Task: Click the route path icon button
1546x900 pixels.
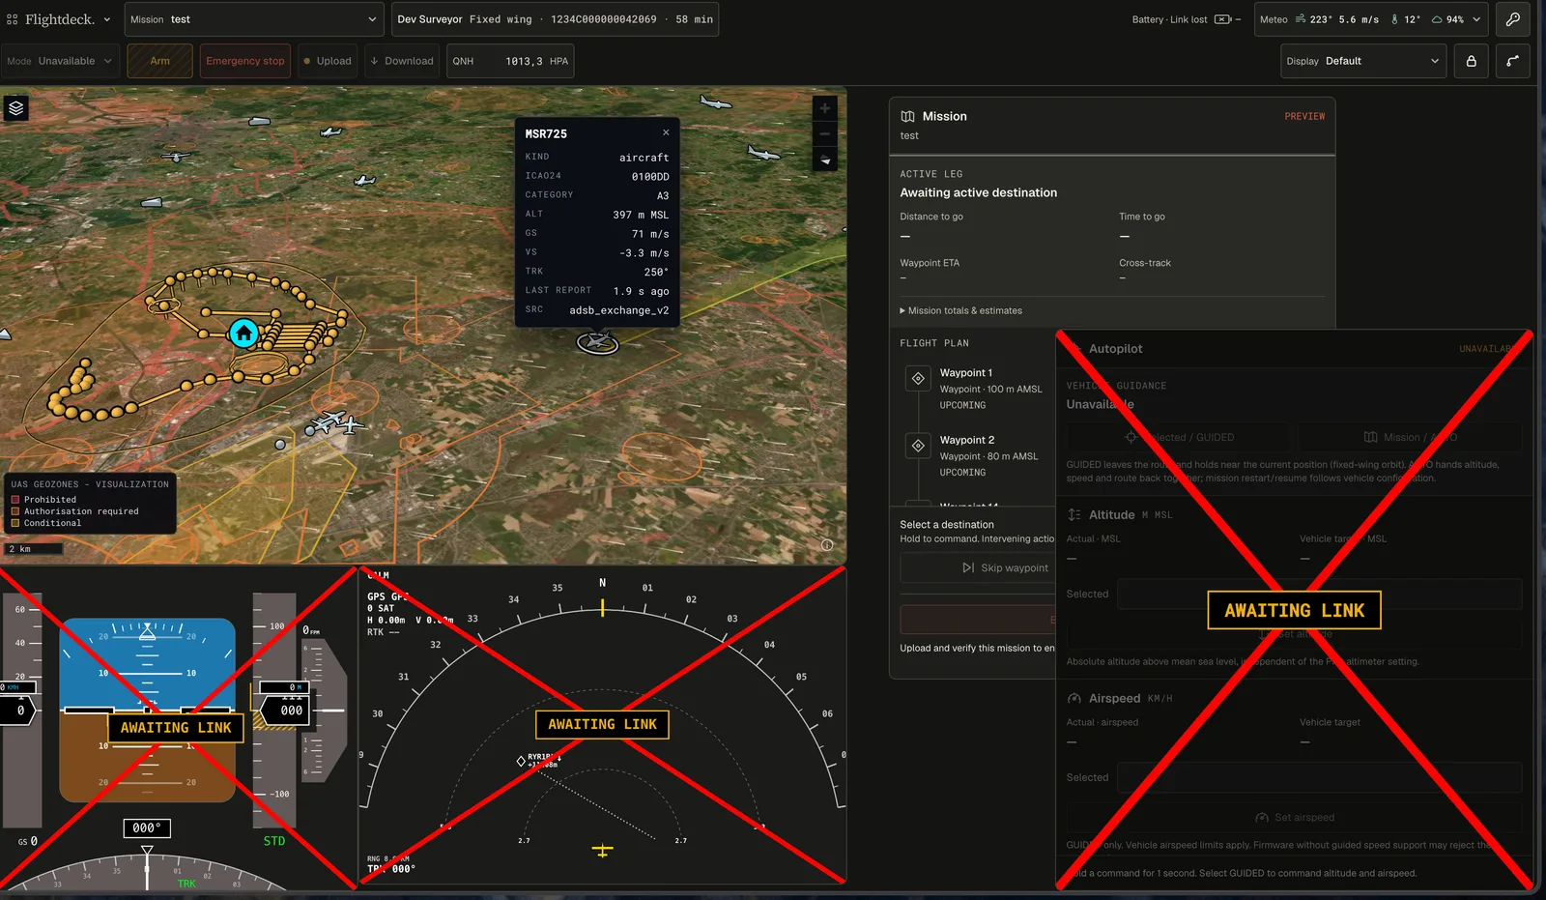Action: click(1512, 61)
